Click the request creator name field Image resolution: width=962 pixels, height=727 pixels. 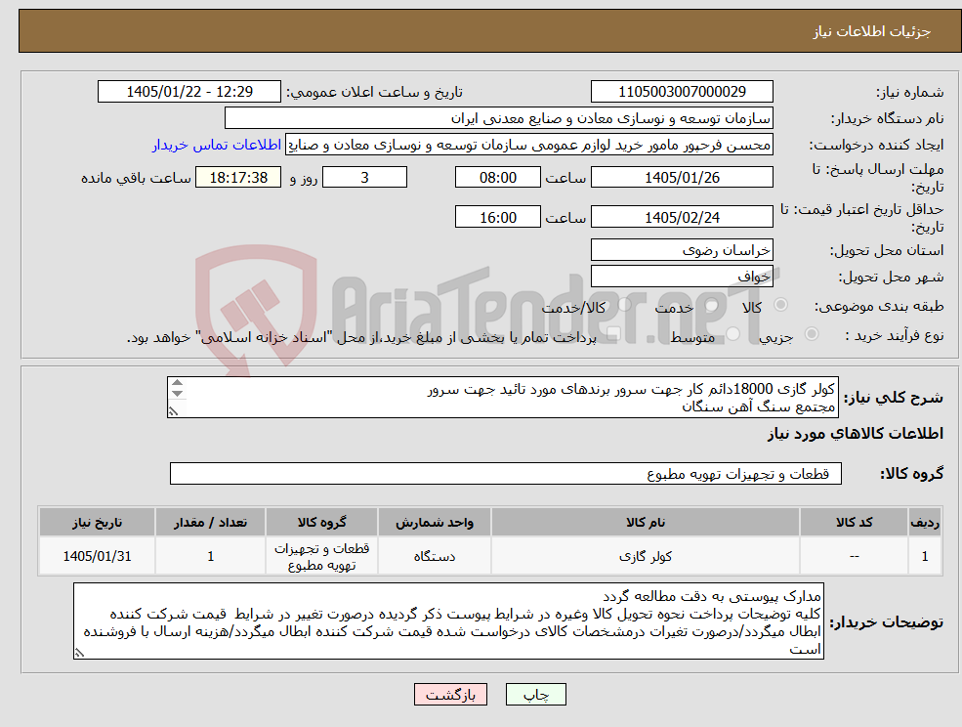(x=529, y=145)
